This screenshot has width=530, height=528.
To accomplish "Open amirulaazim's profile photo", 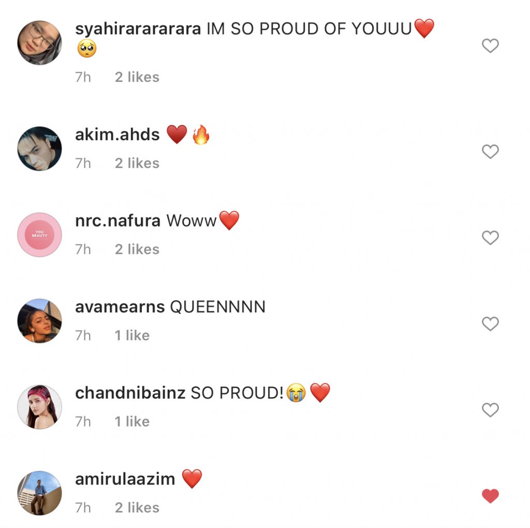I will point(39,493).
